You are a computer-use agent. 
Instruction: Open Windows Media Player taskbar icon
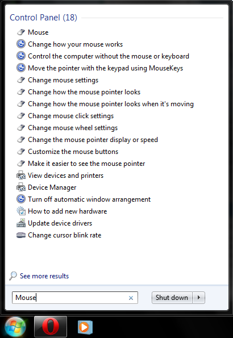[x=85, y=327]
